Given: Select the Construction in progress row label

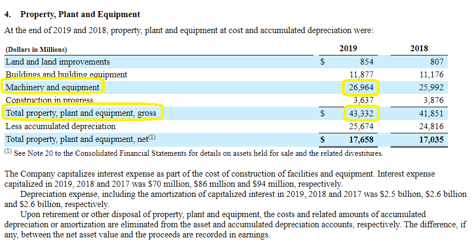Looking at the screenshot, I should 49,100.
